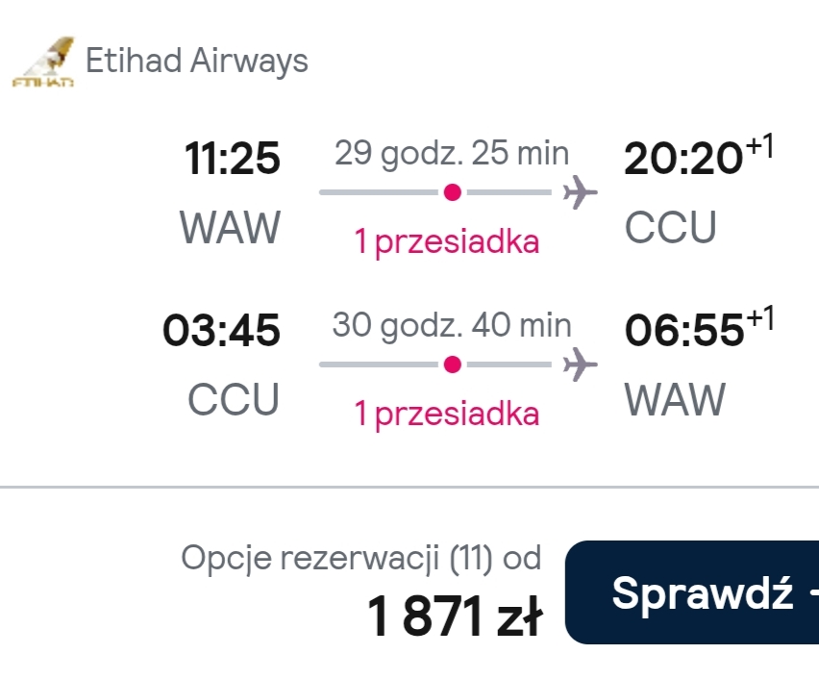The height and width of the screenshot is (679, 819).
Task: Click the 29 godz. 25 min duration
Action: 452,153
